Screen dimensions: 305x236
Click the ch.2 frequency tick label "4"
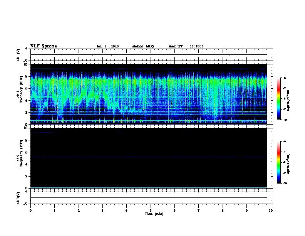pyautogui.click(x=27, y=164)
